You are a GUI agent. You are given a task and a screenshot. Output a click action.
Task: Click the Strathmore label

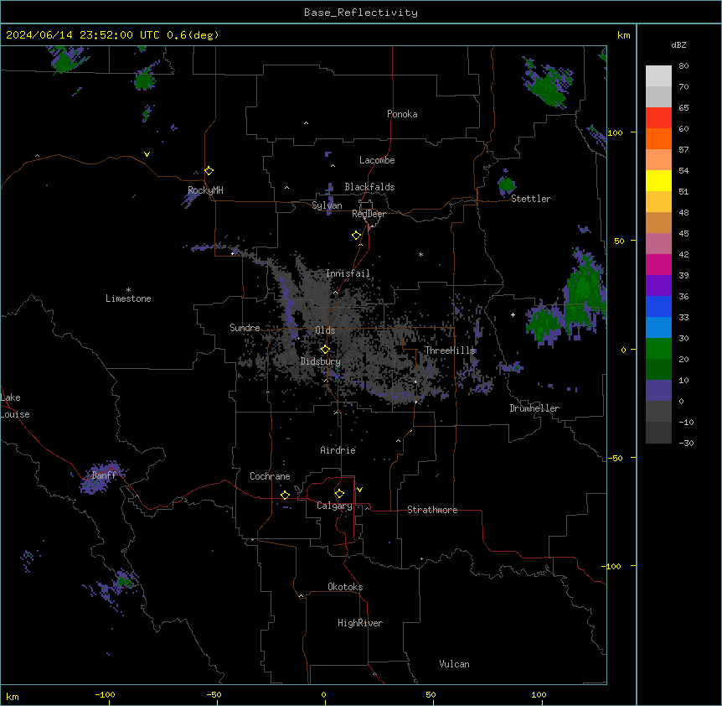[x=432, y=510]
